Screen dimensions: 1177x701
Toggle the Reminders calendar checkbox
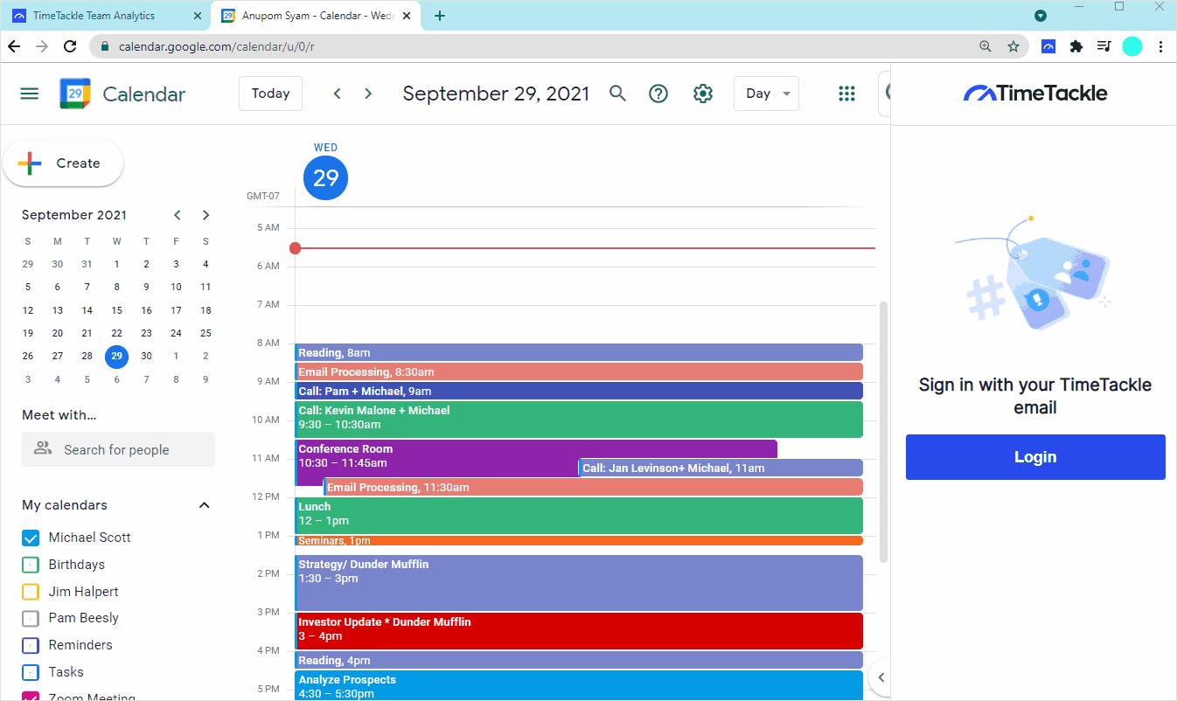31,646
